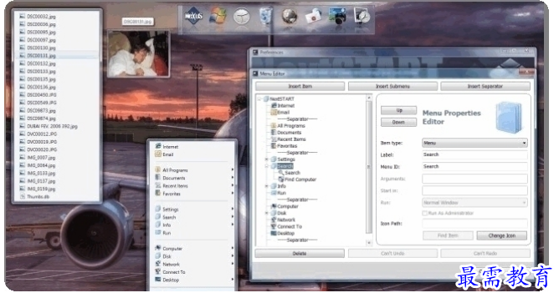Open the magnifier search dock icon
559x303 pixels.
pos(362,16)
